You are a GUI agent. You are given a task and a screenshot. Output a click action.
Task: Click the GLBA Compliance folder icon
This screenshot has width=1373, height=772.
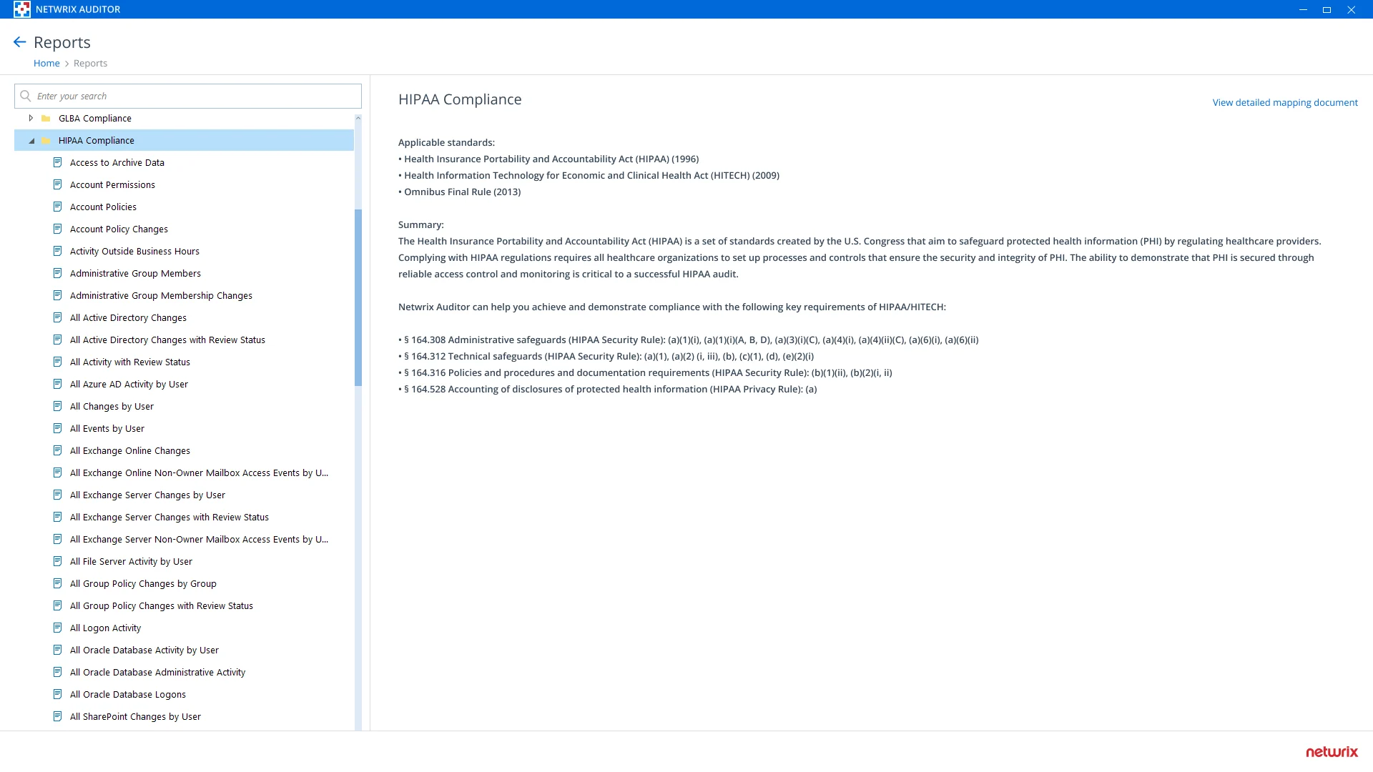46,119
